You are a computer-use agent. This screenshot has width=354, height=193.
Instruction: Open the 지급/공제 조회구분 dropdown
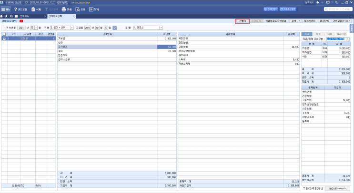[348, 39]
